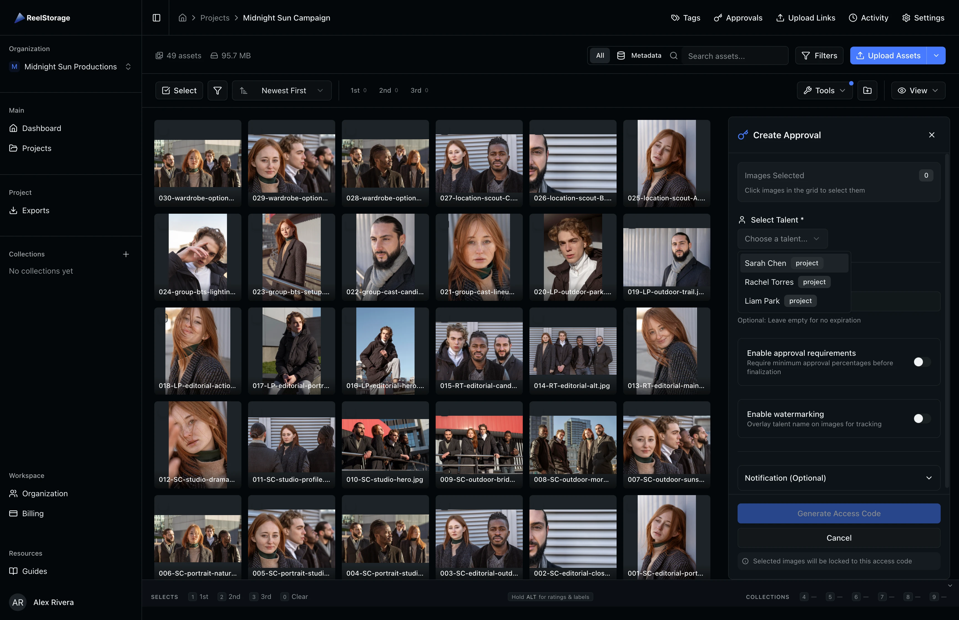The width and height of the screenshot is (959, 620).
Task: Open the Tags panel
Action: [685, 18]
